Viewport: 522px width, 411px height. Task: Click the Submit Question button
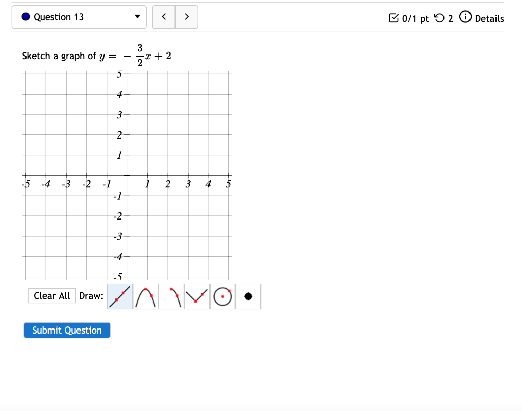[x=67, y=330]
